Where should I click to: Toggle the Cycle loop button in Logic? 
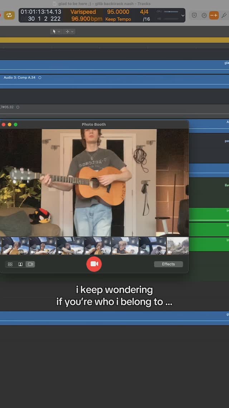(x=9, y=15)
